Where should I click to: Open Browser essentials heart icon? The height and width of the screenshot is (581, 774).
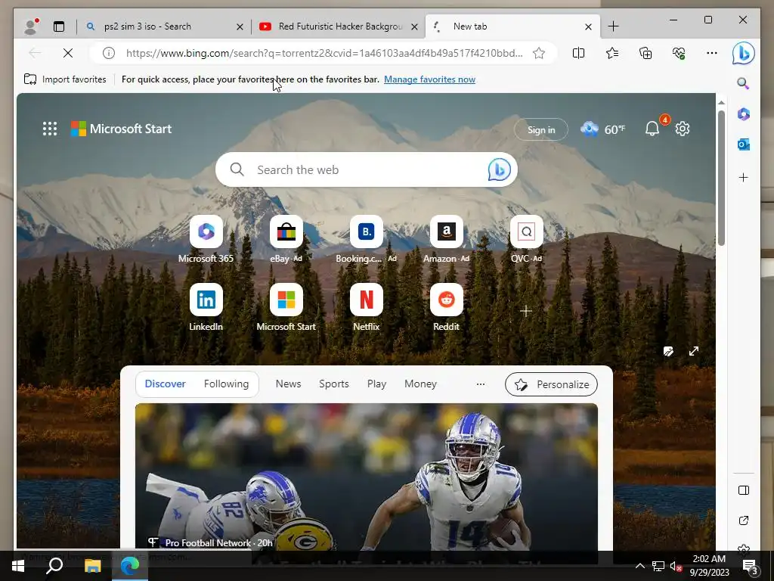(679, 53)
